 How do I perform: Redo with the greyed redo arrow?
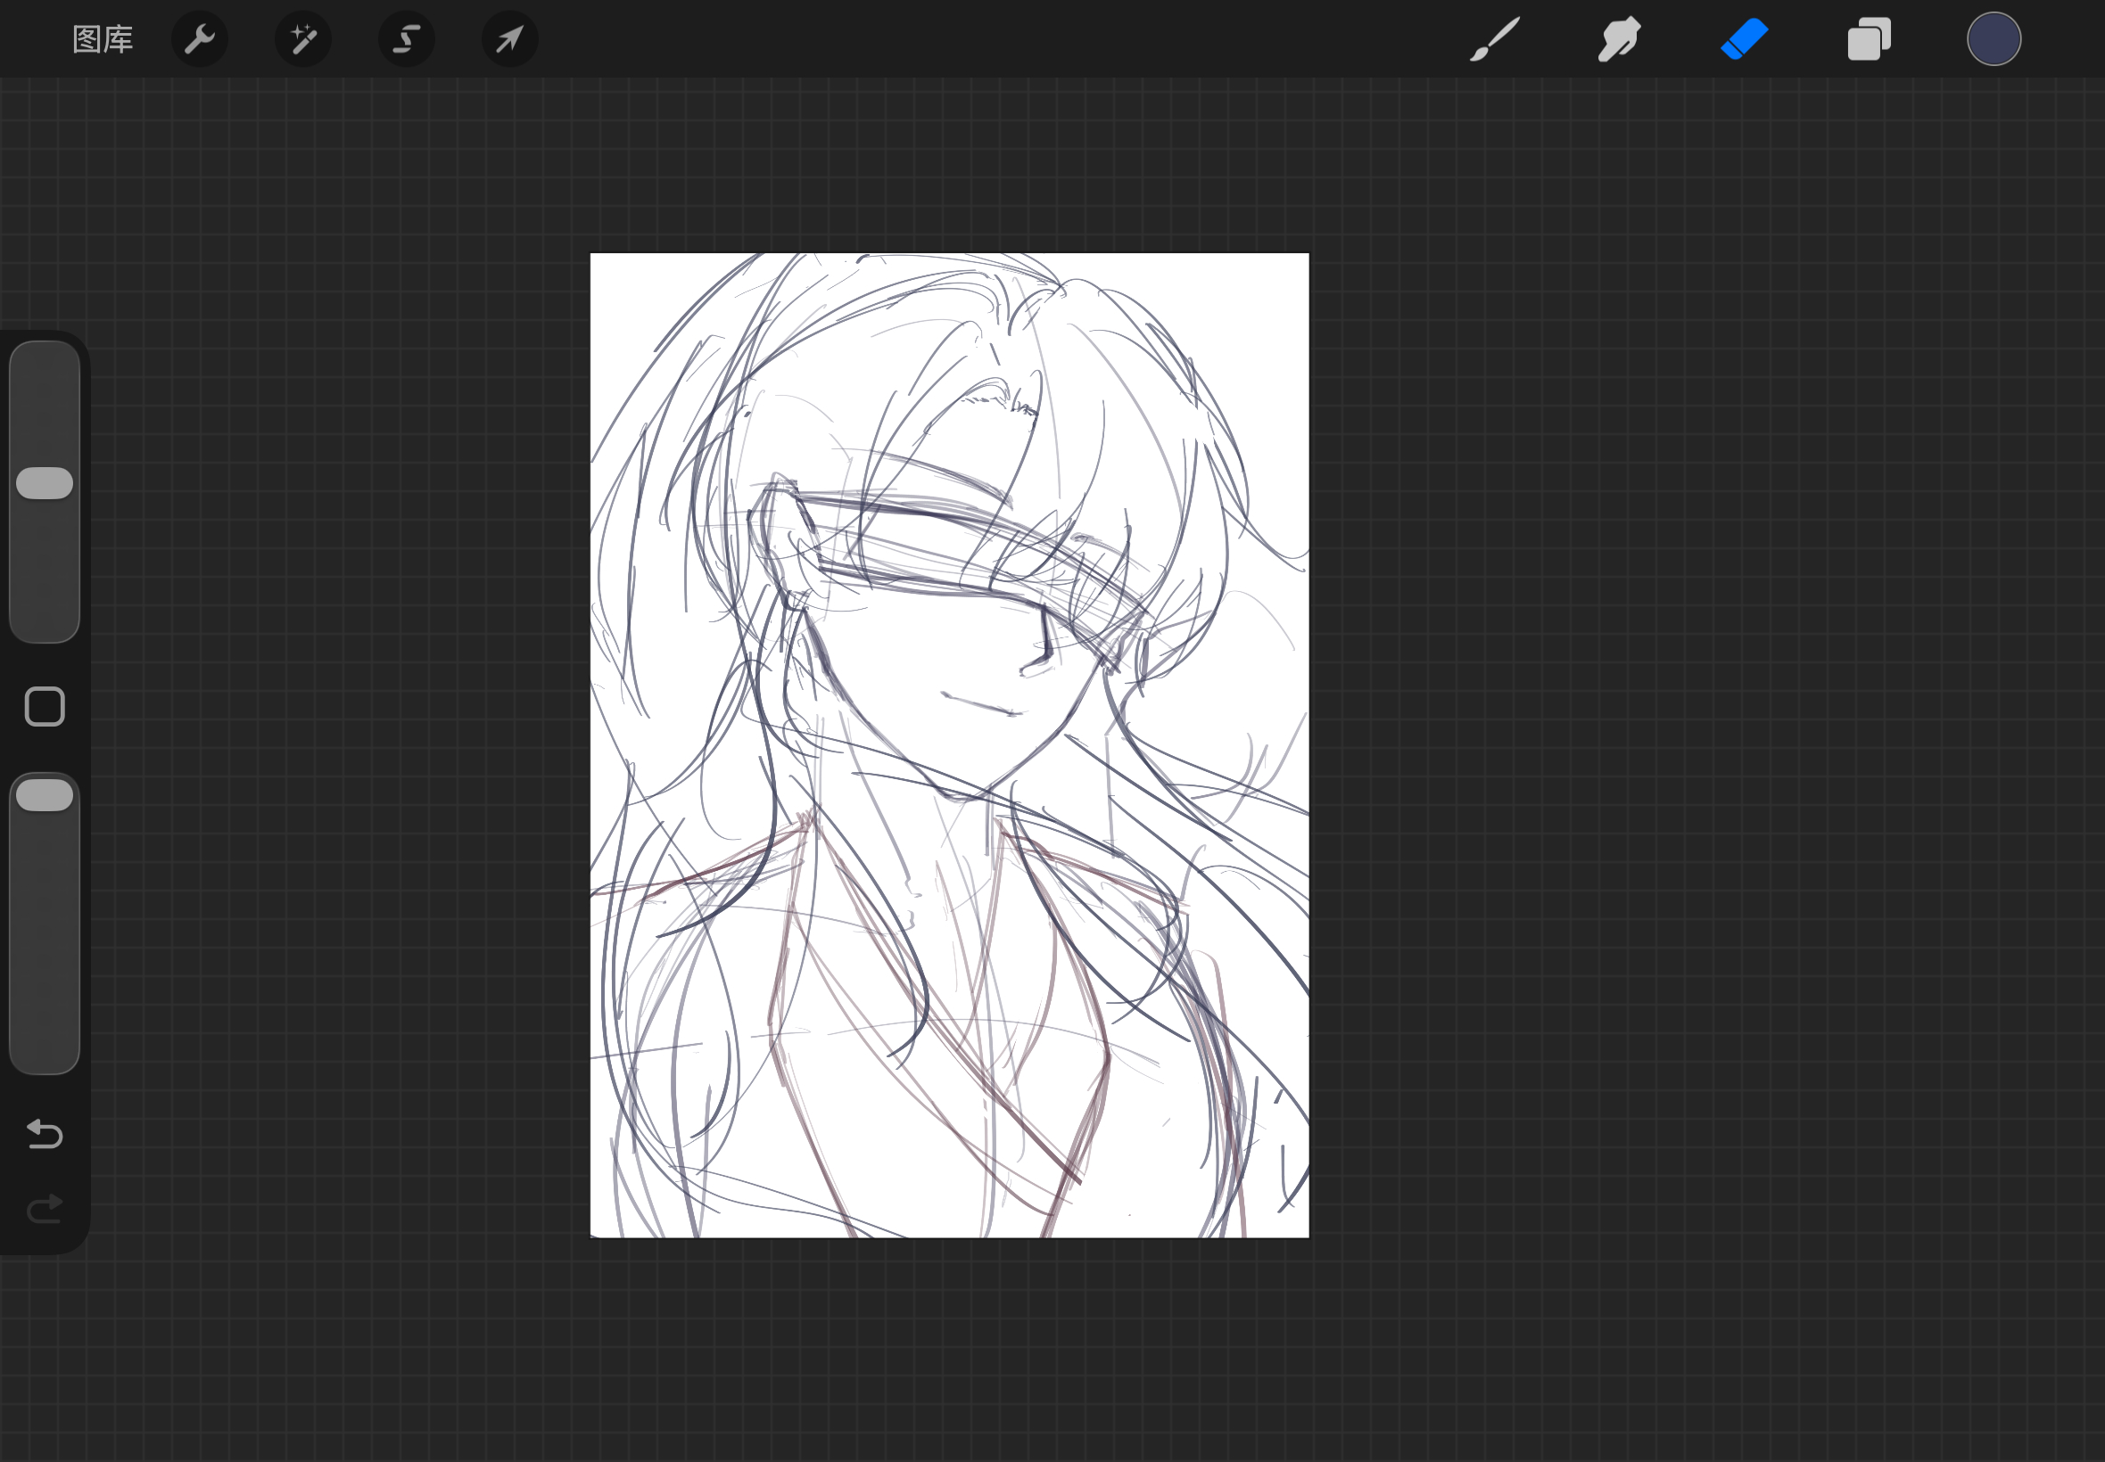(44, 1209)
